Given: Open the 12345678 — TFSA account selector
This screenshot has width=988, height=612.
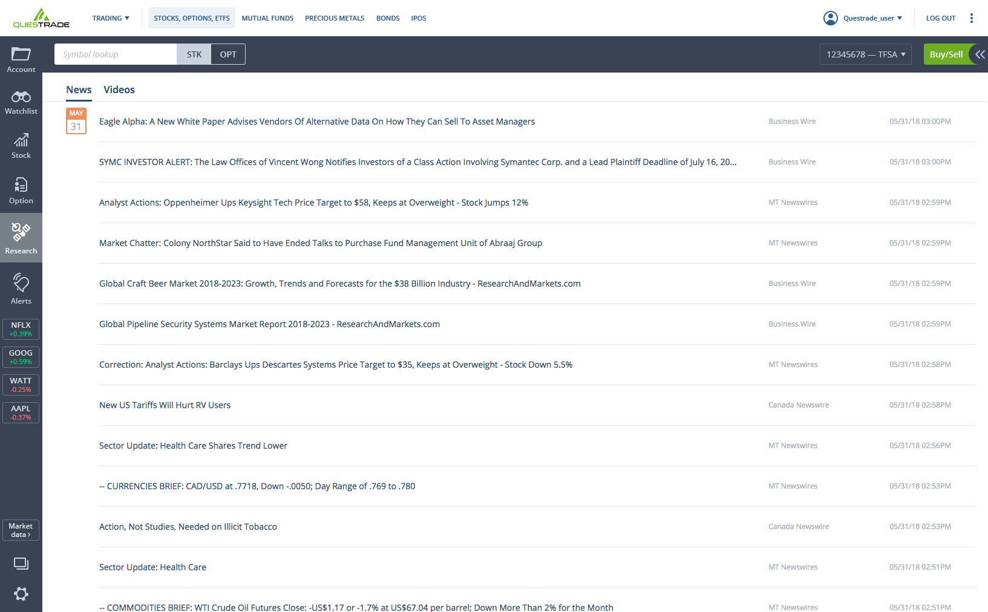Looking at the screenshot, I should pos(866,54).
